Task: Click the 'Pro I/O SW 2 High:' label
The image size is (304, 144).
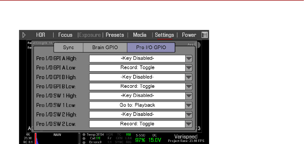Action: point(56,115)
